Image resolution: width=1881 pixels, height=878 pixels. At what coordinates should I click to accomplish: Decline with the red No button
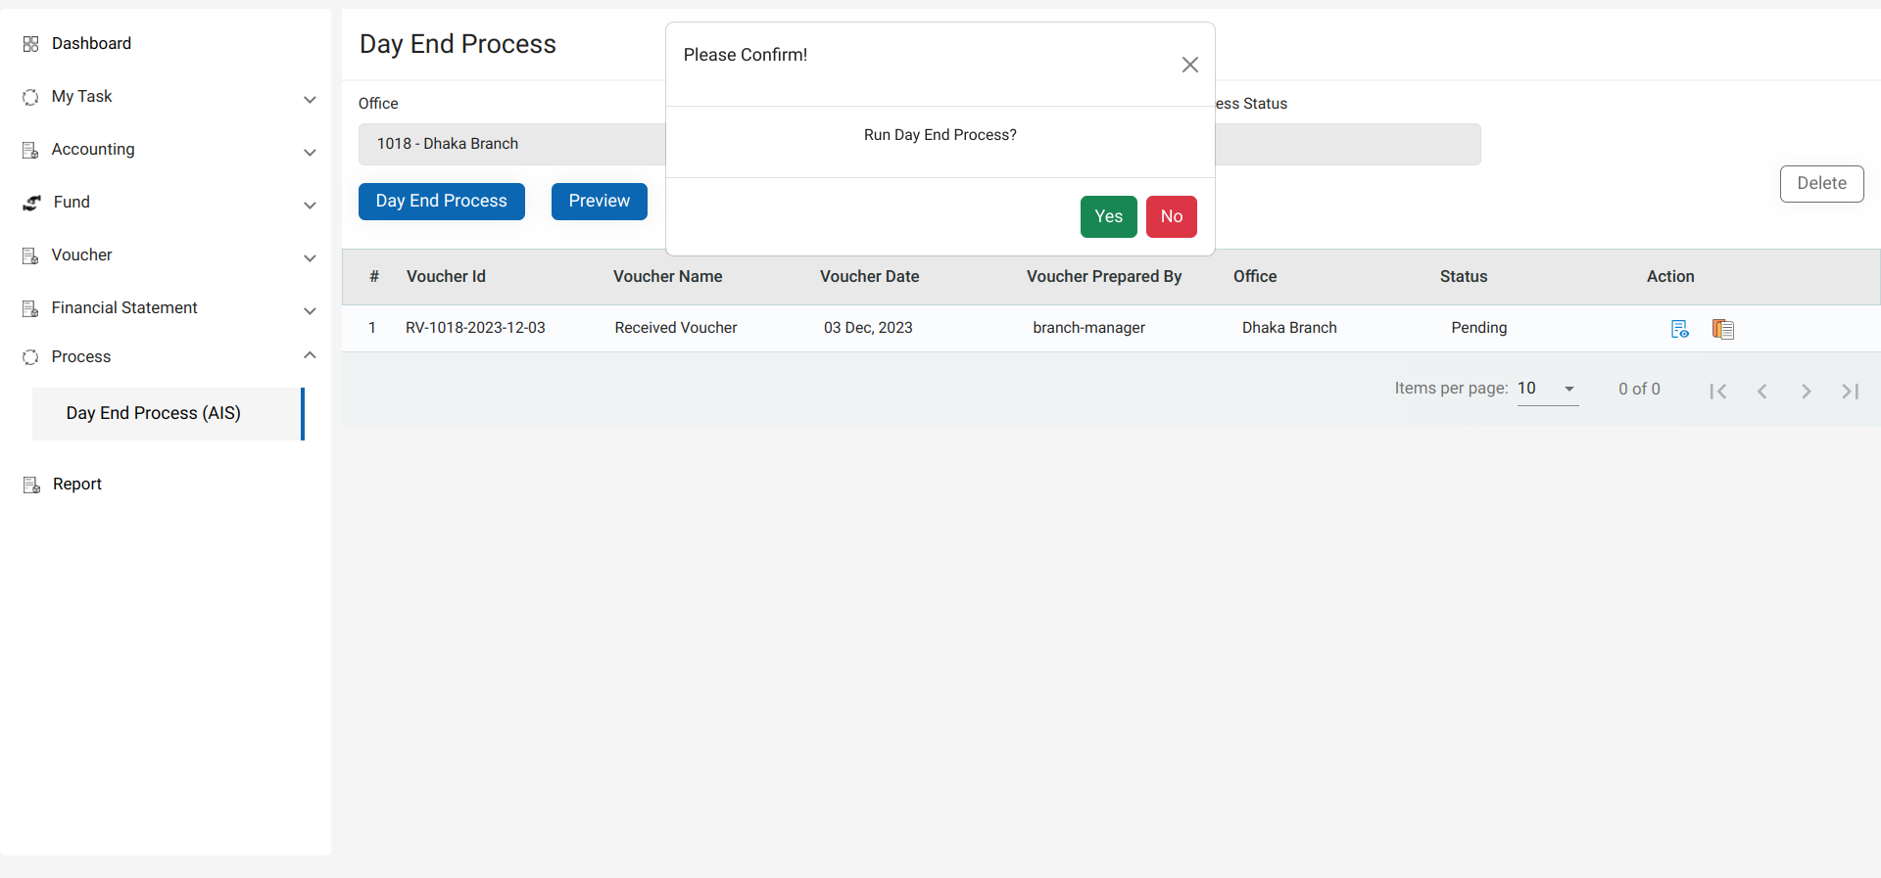(x=1172, y=216)
